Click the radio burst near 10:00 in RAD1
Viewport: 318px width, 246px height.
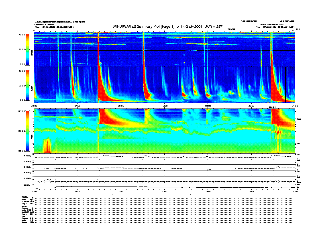coord(147,89)
